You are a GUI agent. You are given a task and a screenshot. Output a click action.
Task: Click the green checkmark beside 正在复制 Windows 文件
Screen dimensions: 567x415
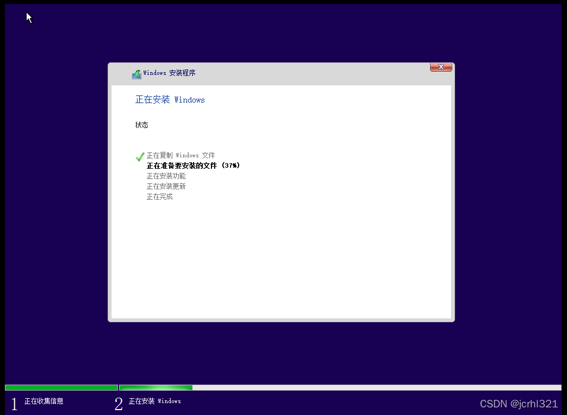click(140, 157)
